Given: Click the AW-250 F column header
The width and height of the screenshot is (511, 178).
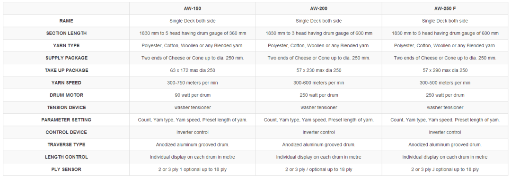Looking at the screenshot, I should pyautogui.click(x=445, y=8).
